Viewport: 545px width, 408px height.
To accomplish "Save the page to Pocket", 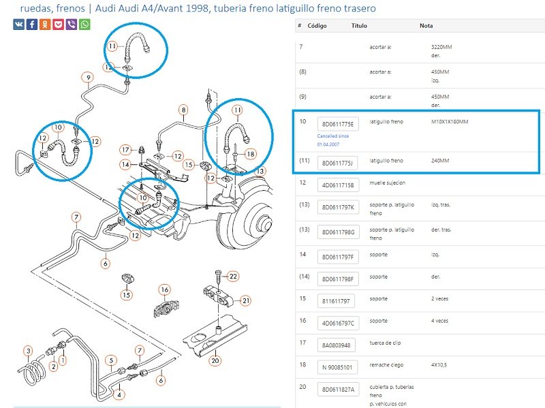I will click(x=59, y=25).
